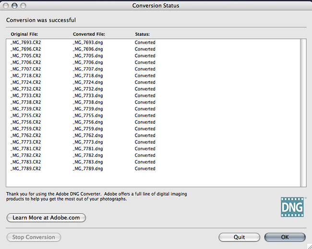This screenshot has height=249, width=312.
Task: Close the Conversion Status window with red button
Action: [x=6, y=6]
